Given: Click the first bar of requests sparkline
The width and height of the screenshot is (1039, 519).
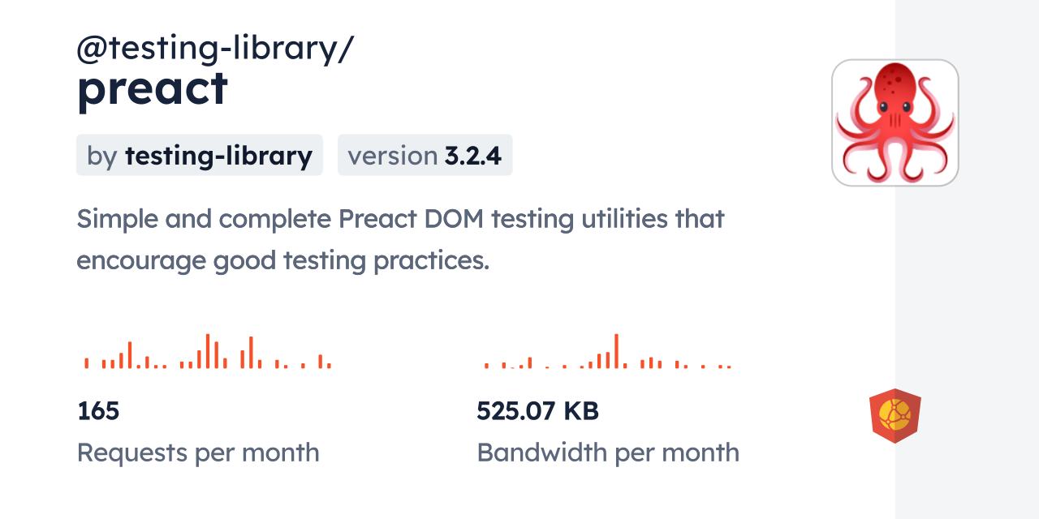Looking at the screenshot, I should click(86, 363).
